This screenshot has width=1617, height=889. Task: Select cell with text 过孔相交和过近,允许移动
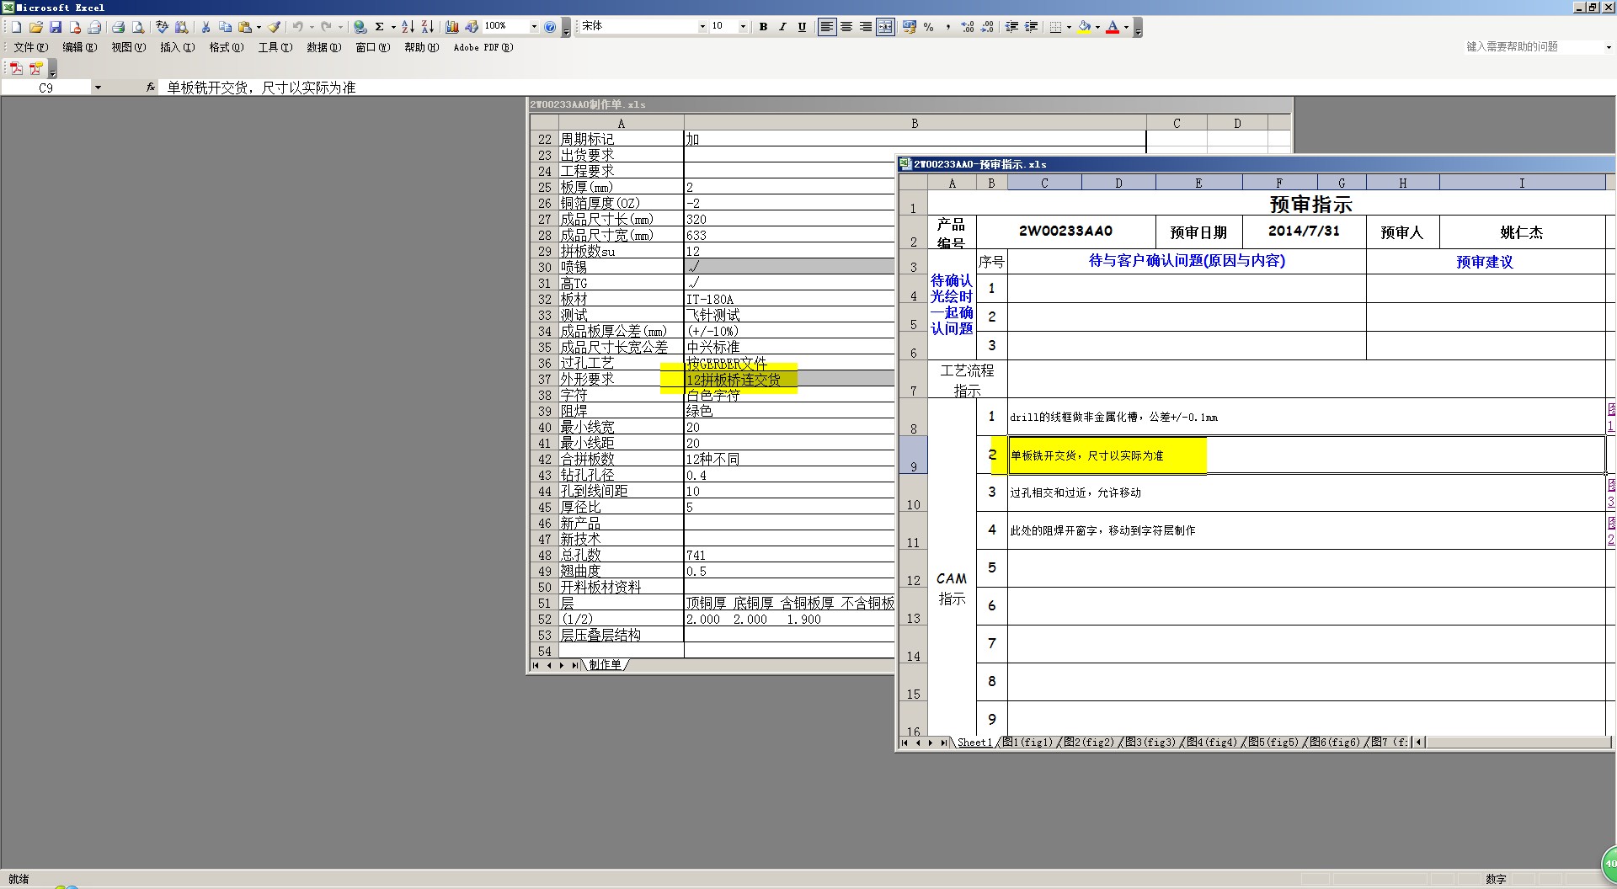(x=1306, y=492)
